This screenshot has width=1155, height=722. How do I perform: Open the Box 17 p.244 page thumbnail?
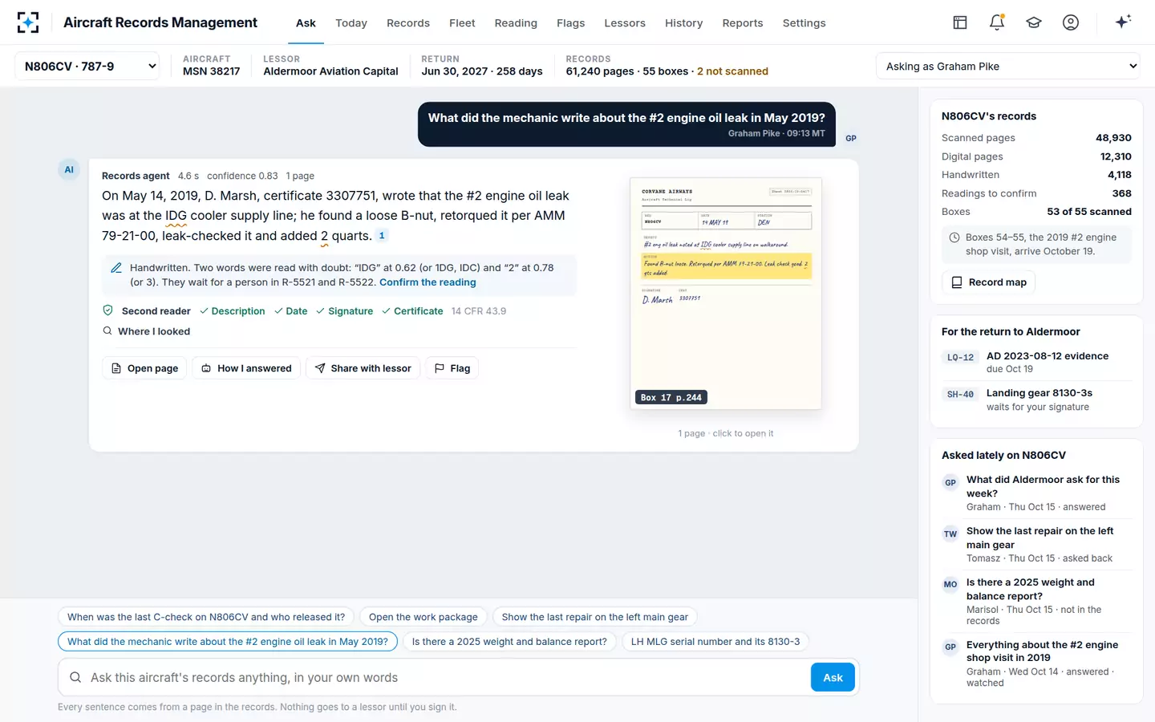(726, 294)
